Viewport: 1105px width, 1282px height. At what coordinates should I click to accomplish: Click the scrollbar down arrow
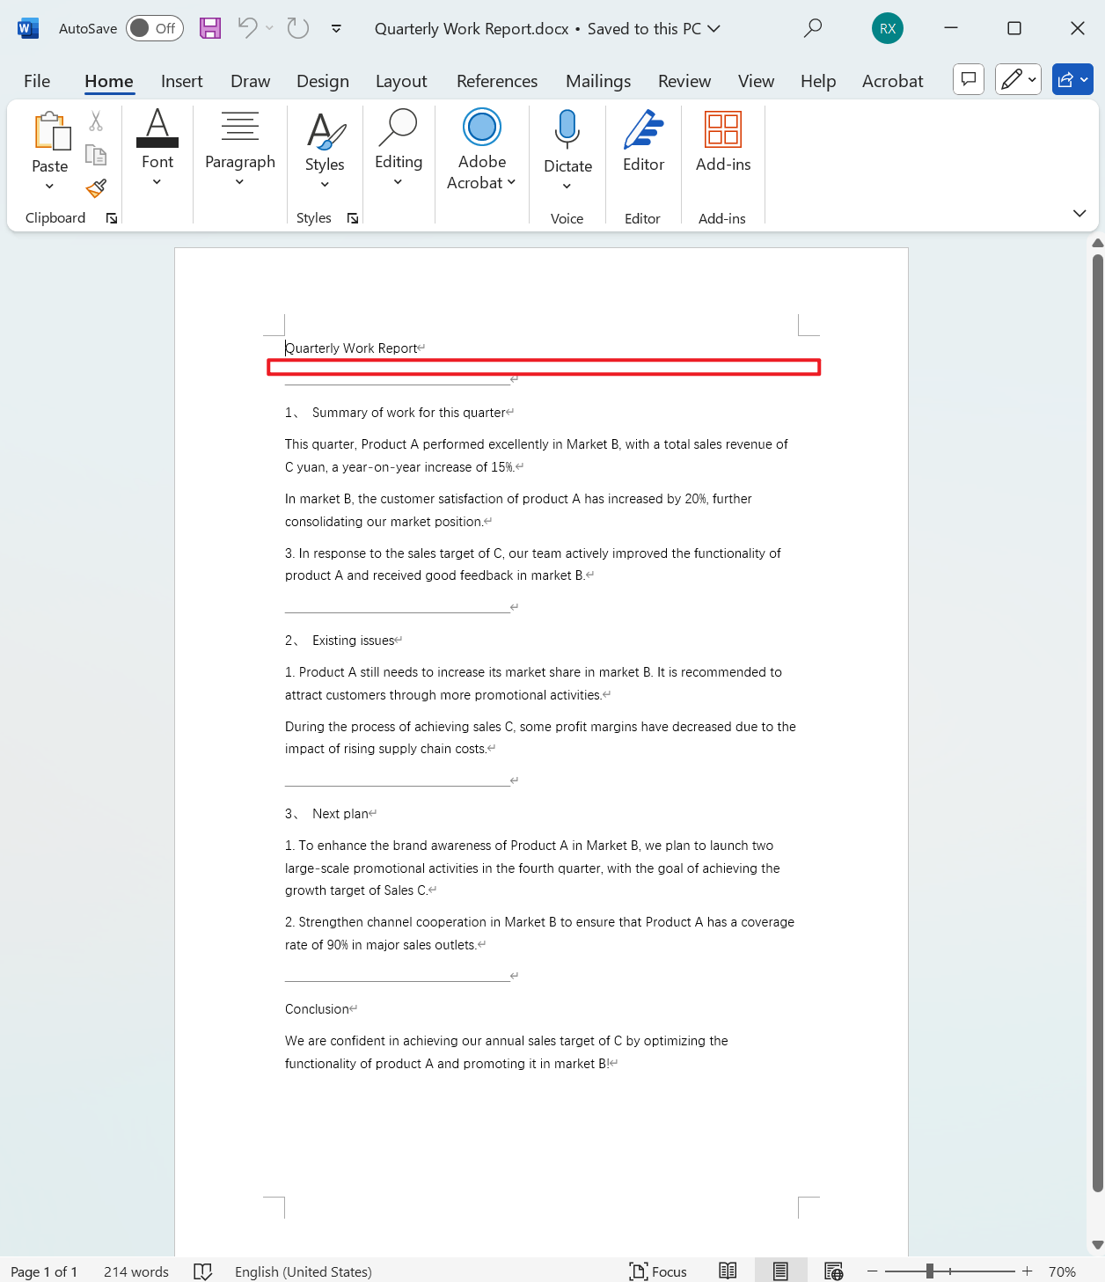pyautogui.click(x=1097, y=1244)
